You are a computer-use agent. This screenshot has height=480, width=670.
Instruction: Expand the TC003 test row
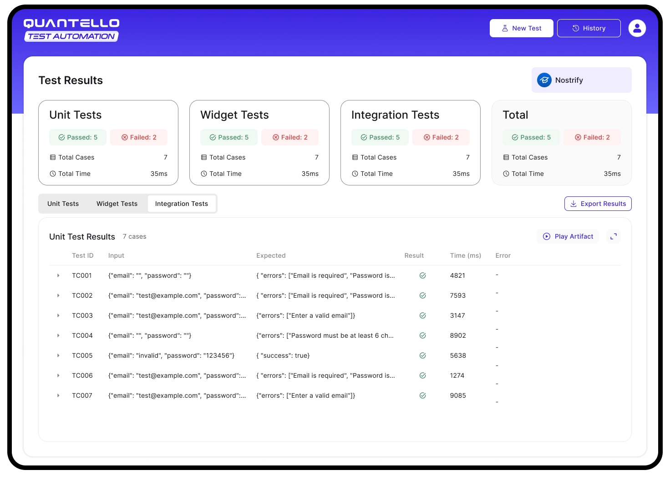coord(58,315)
